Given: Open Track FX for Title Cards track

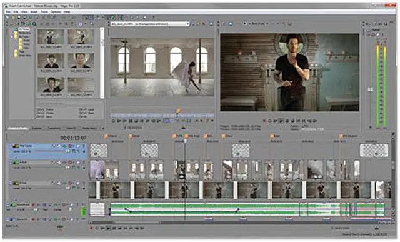Looking at the screenshot, I should click(64, 146).
